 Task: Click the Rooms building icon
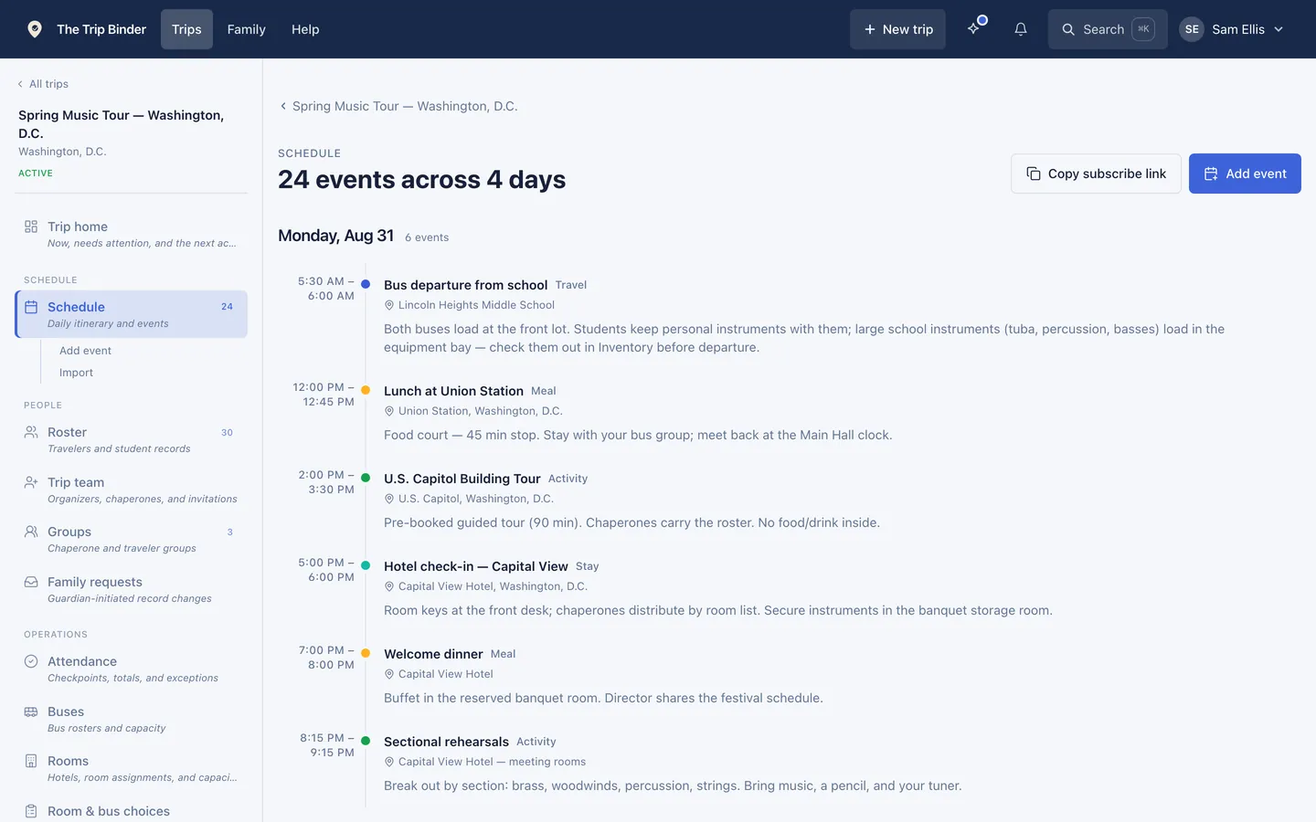[x=31, y=761]
